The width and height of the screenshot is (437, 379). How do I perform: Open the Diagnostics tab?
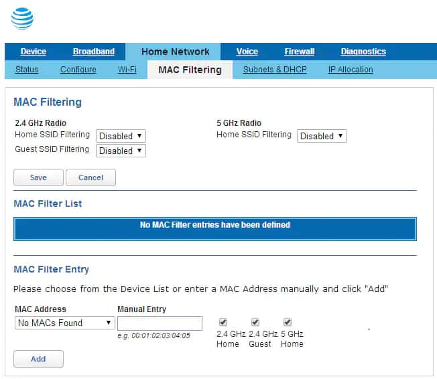pyautogui.click(x=363, y=52)
